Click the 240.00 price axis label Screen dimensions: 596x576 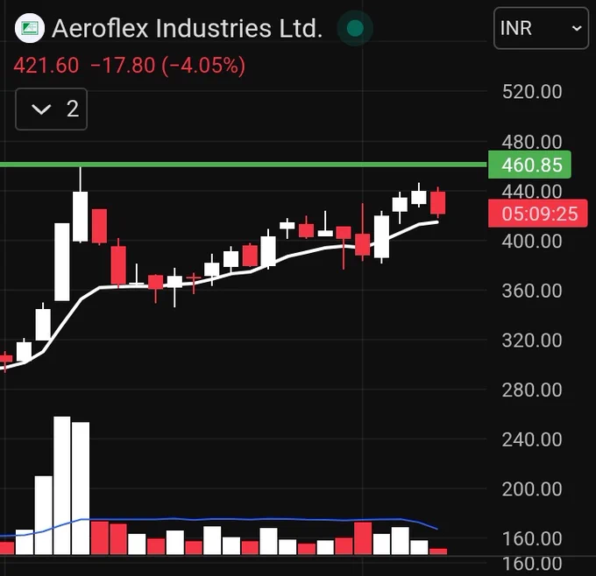point(532,439)
